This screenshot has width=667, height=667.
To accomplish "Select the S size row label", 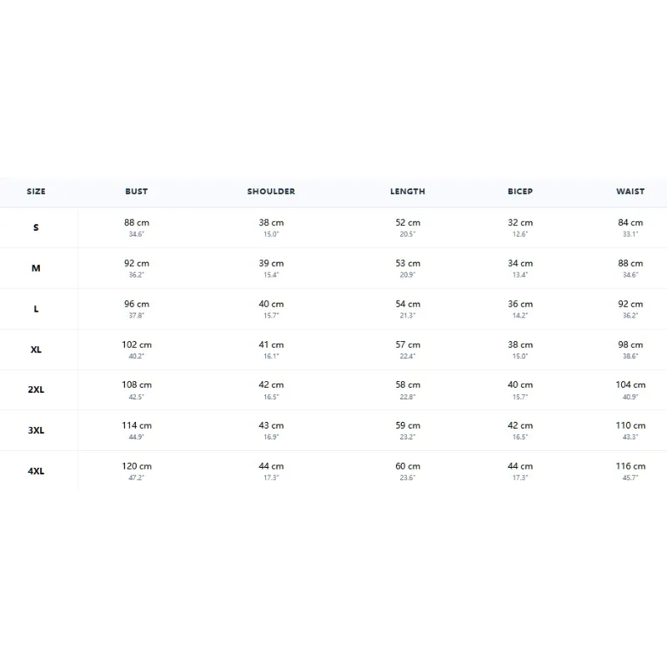I will (x=36, y=228).
